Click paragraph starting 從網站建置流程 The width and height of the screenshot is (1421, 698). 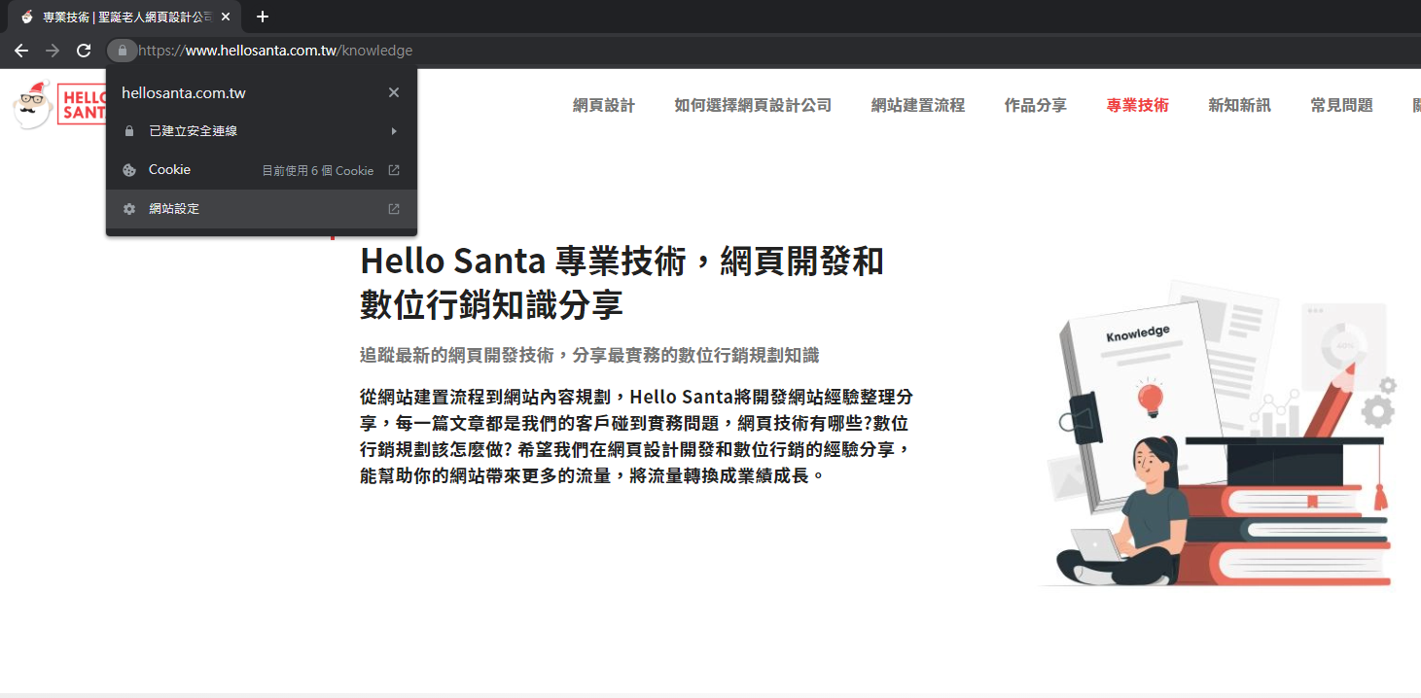tap(636, 436)
